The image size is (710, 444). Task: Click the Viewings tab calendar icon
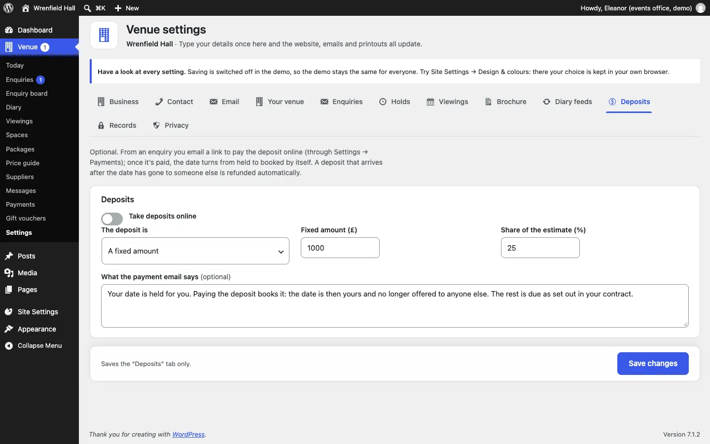pyautogui.click(x=430, y=102)
